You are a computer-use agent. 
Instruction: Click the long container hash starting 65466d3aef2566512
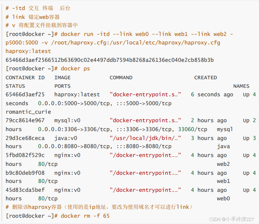click(110, 60)
